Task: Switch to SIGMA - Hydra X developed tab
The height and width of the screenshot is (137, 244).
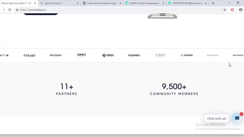Action: tap(145, 3)
